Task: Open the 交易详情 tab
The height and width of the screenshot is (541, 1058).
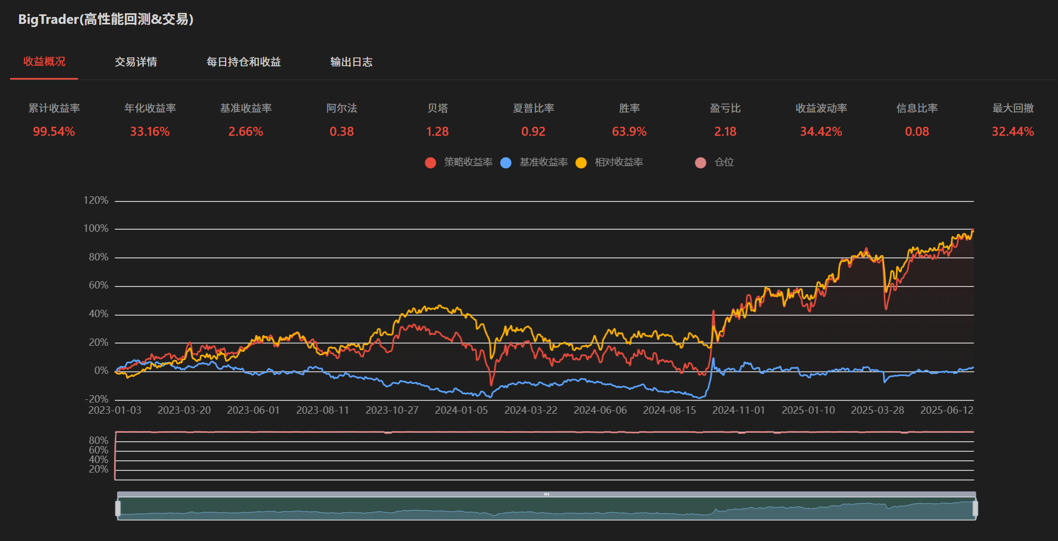Action: [136, 62]
